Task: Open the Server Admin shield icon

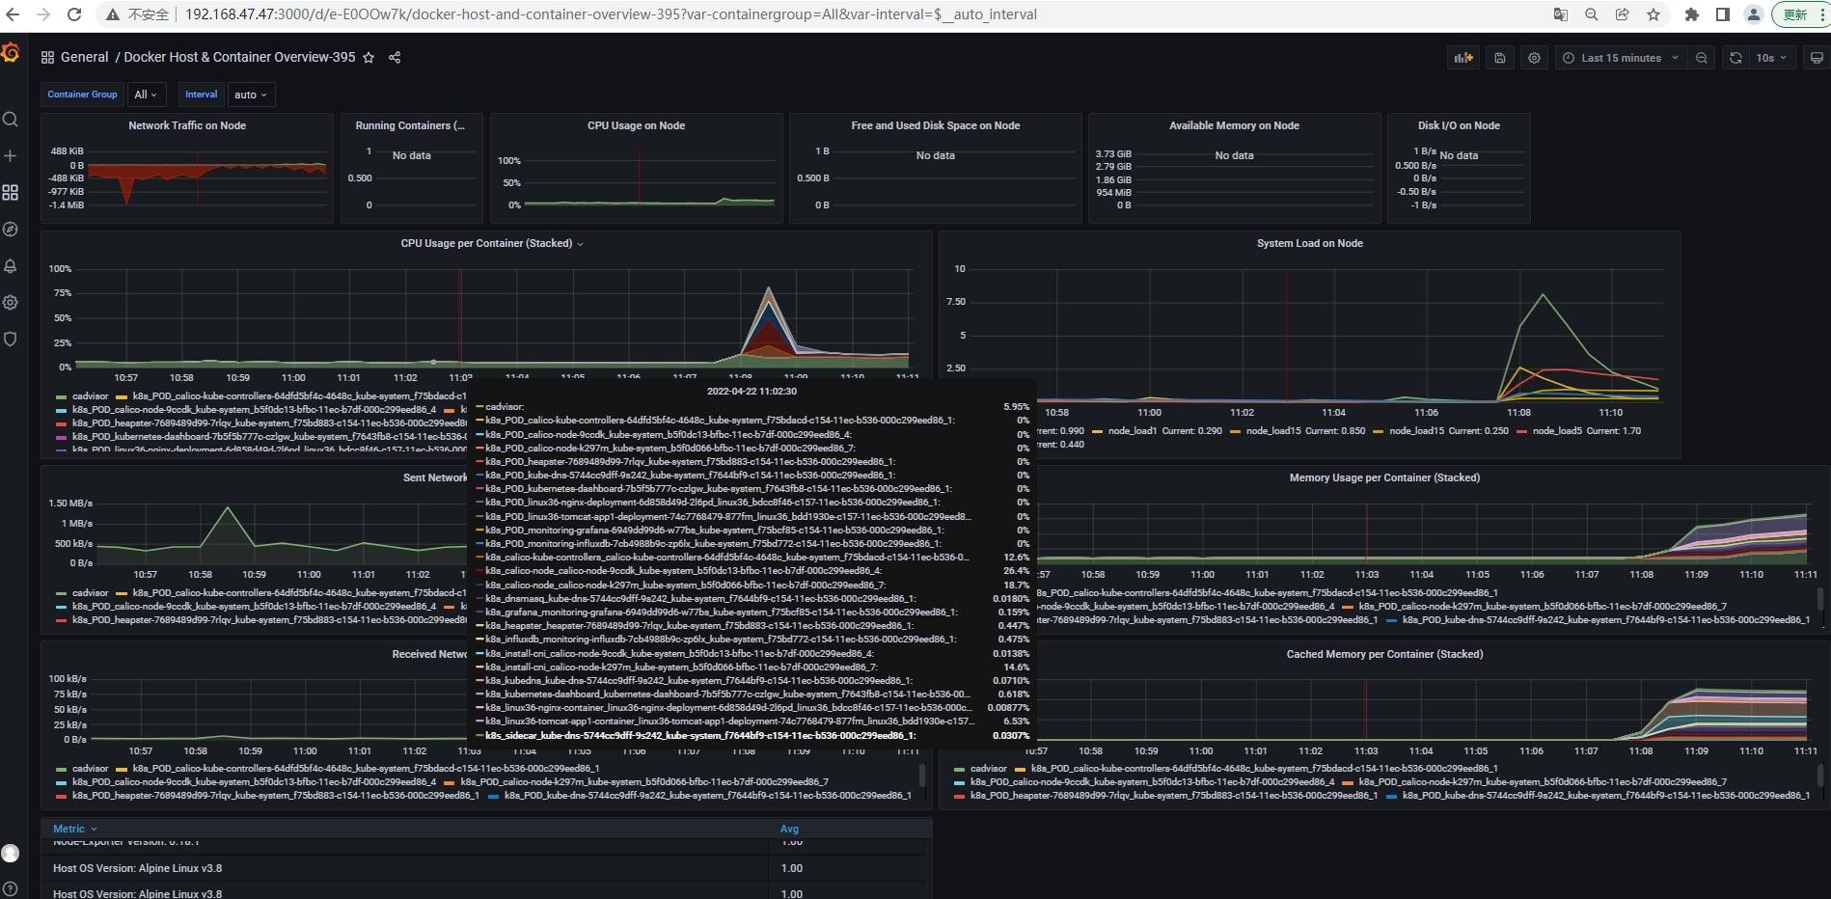Action: click(x=11, y=340)
